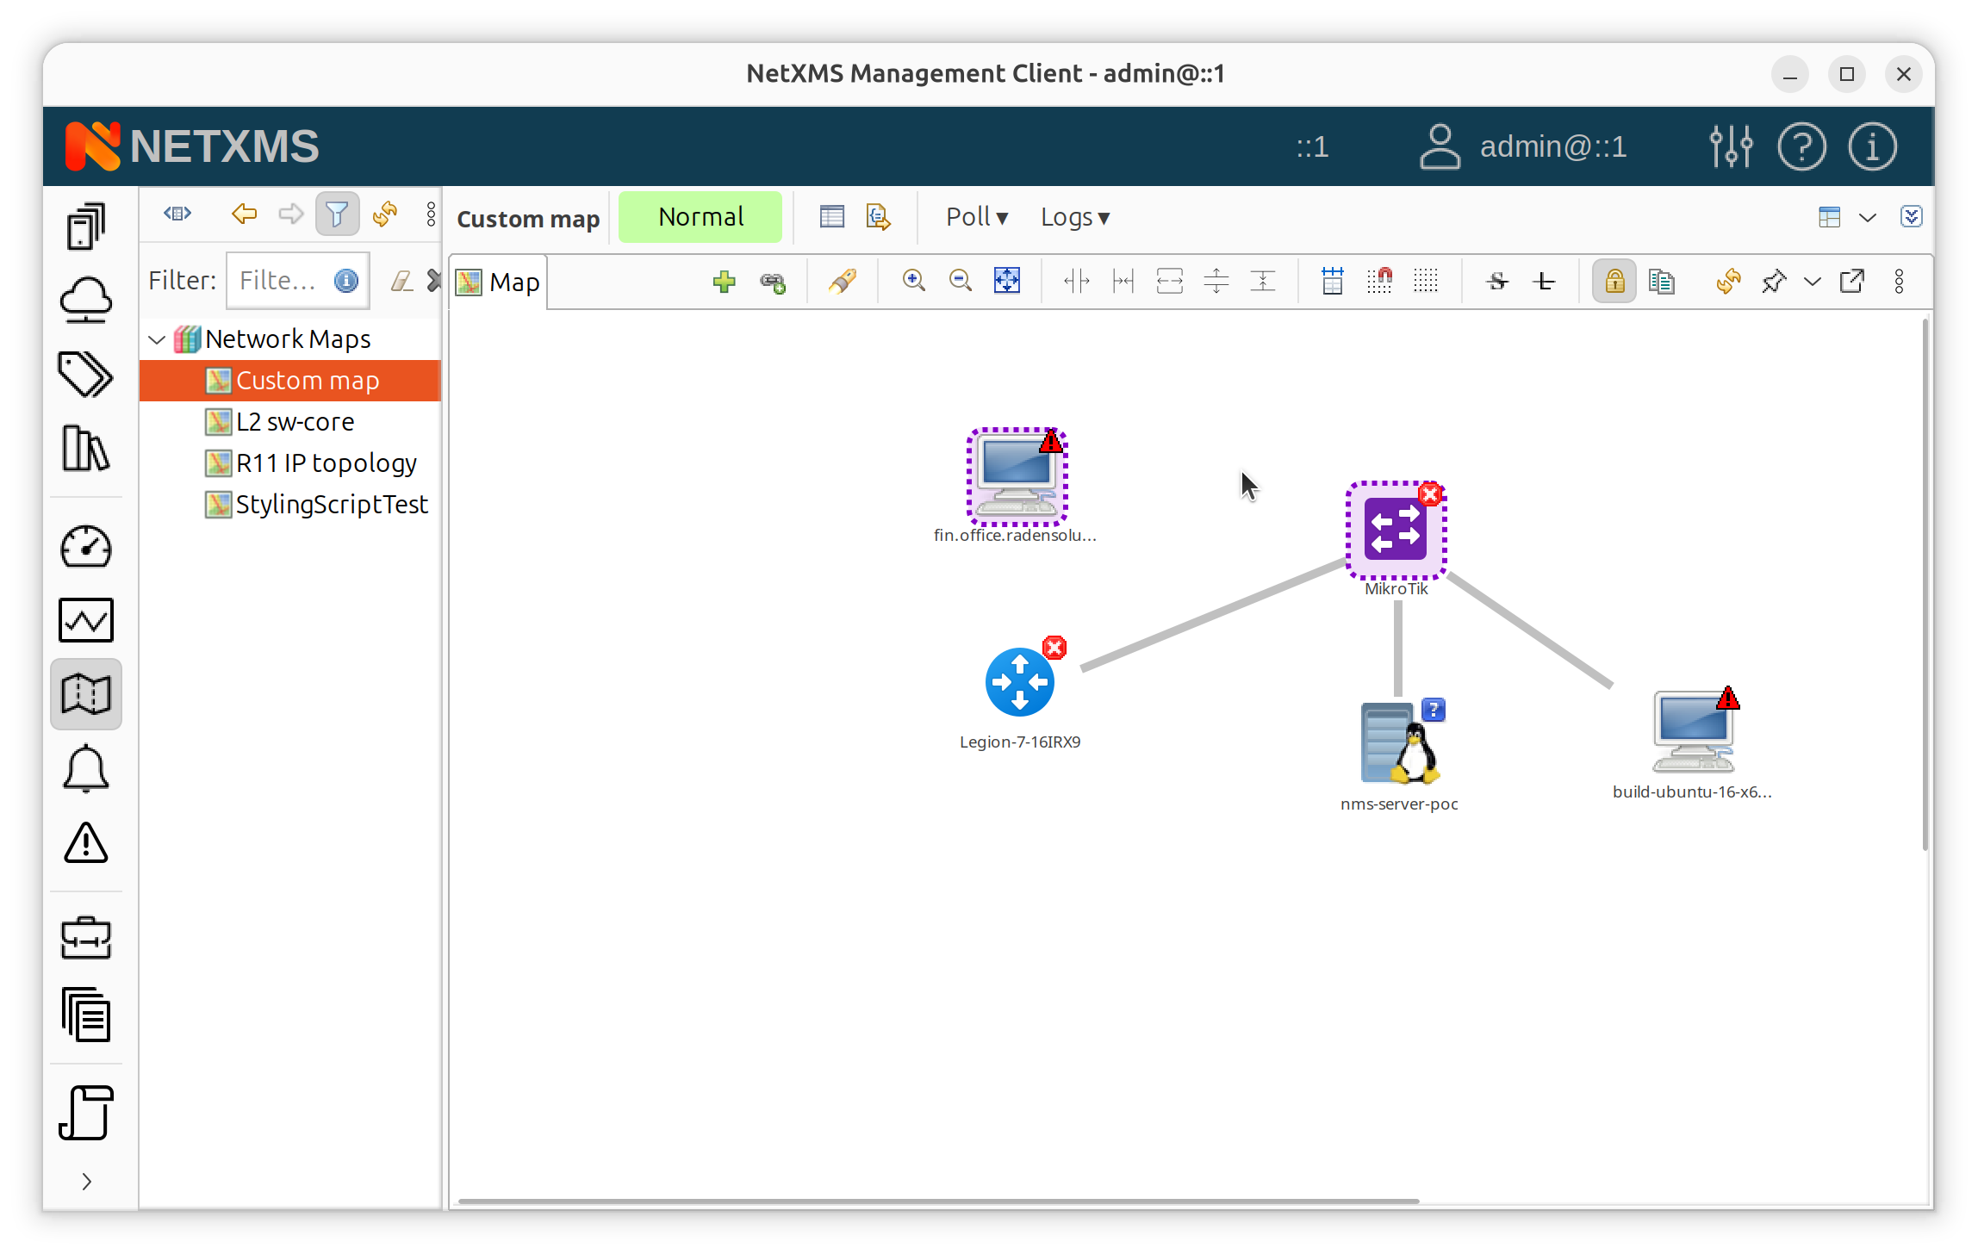Open the Logs dropdown menu
Image resolution: width=1978 pixels, height=1254 pixels.
(x=1074, y=217)
